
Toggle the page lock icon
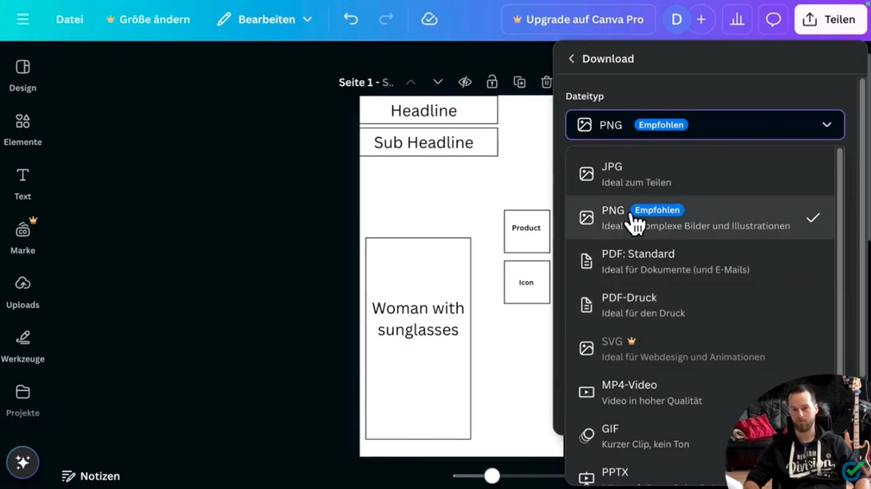(492, 82)
